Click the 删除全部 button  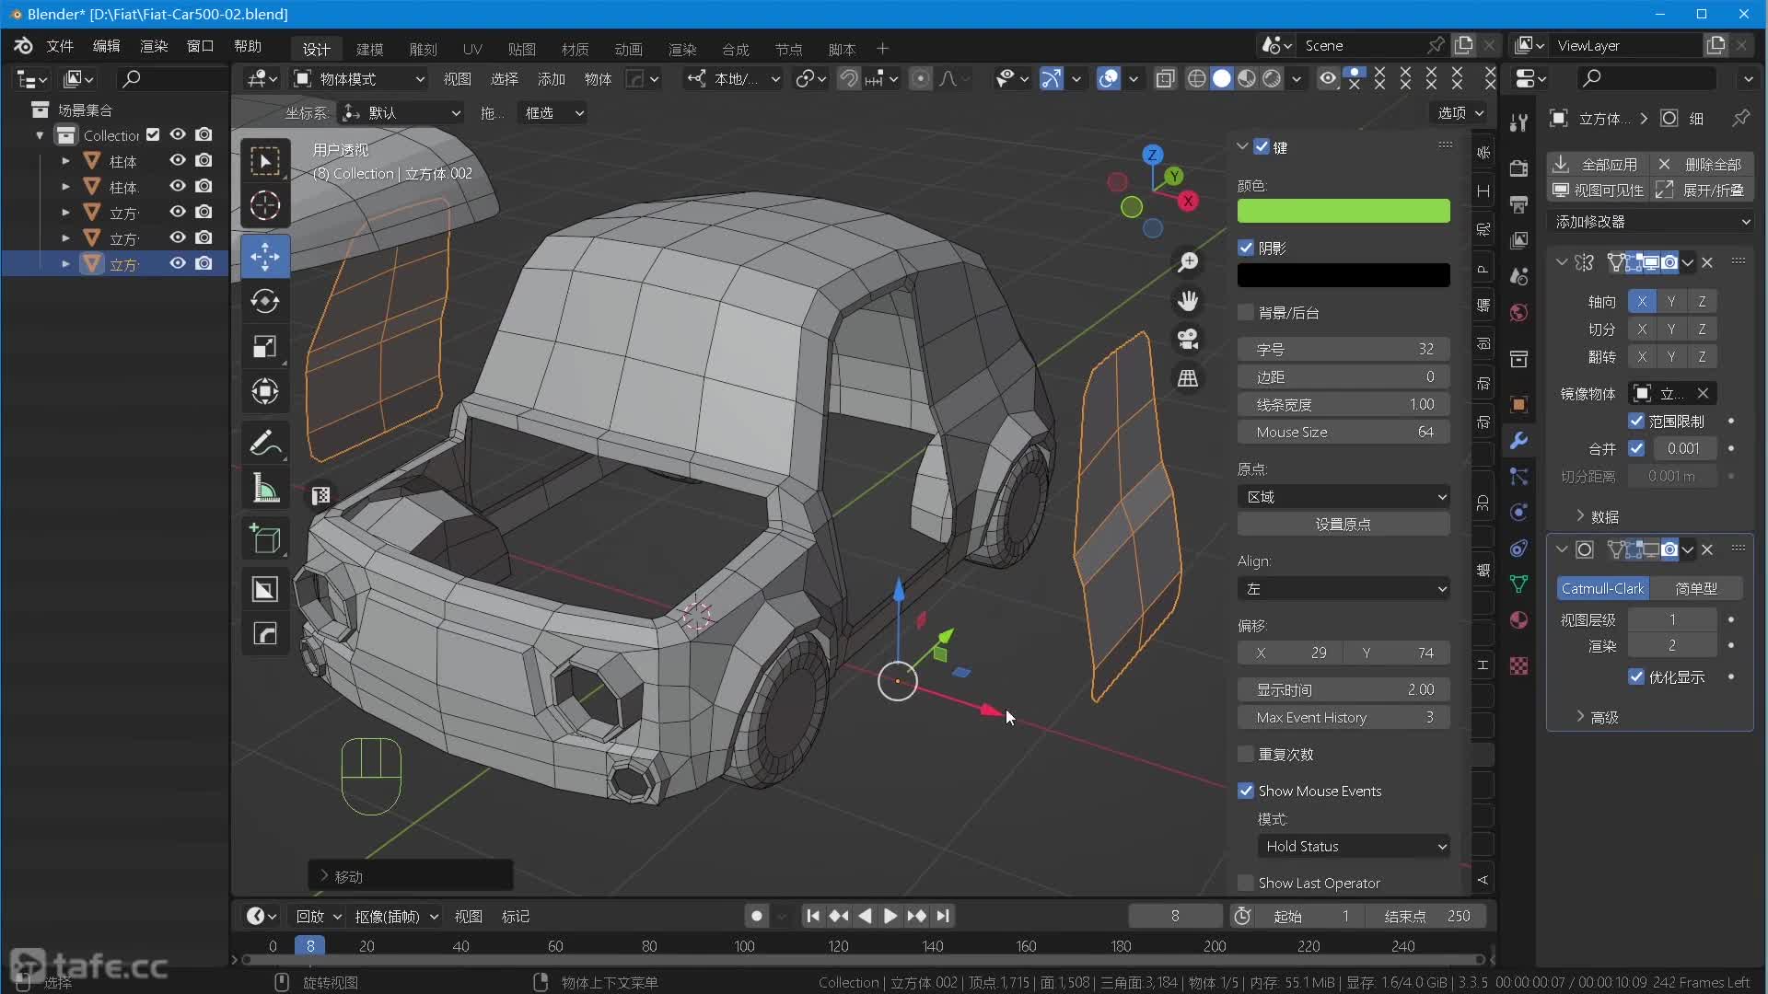coord(1702,164)
